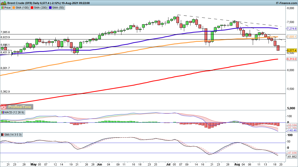Click the orange SMA (100) color swatch

[x=14, y=8]
